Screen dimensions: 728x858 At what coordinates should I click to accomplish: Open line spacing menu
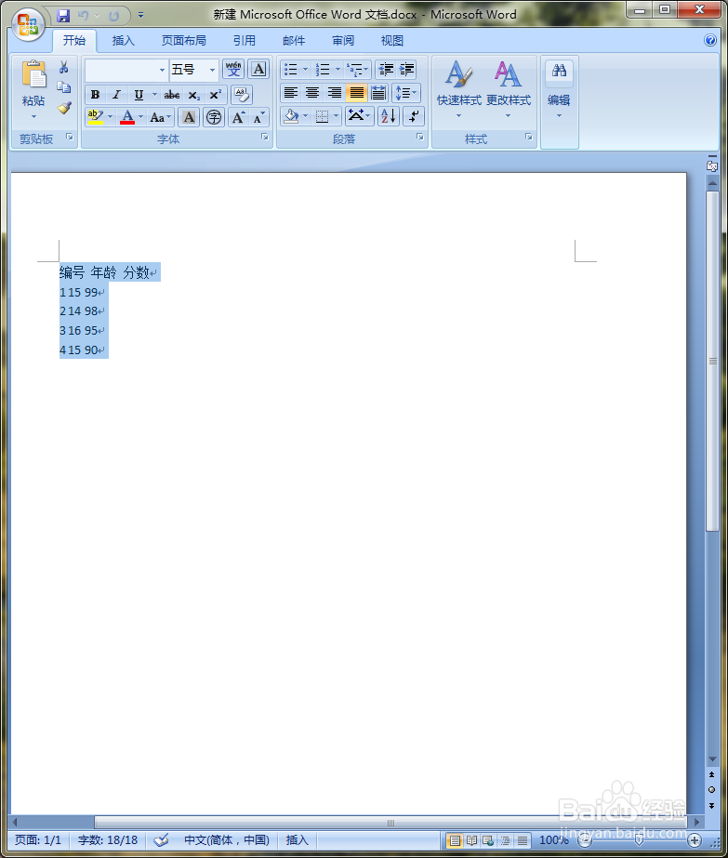[x=406, y=92]
